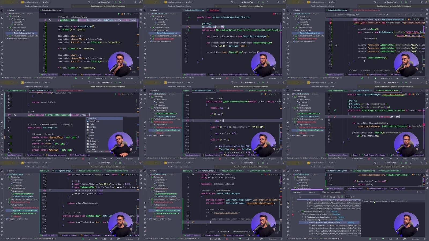
Task: Click the Unit Tests search field
Action: (310, 197)
